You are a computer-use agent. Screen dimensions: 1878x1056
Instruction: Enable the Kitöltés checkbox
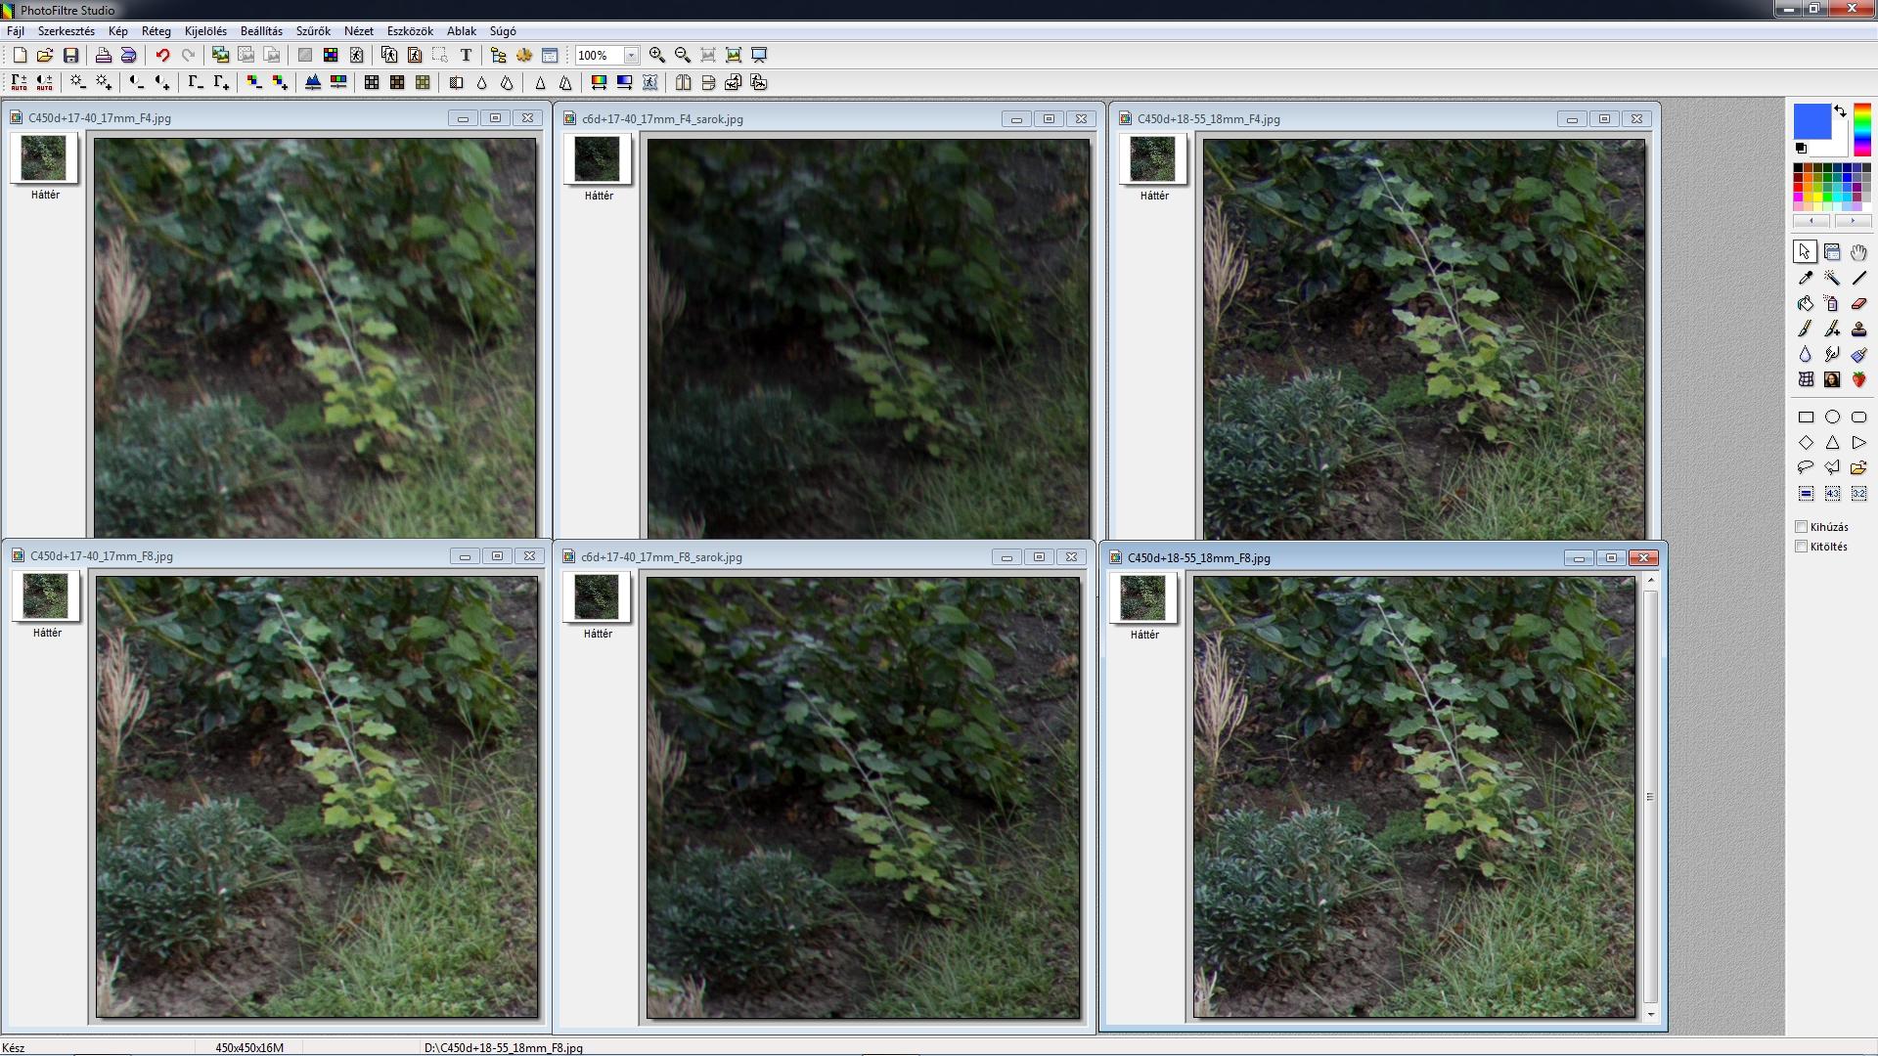(1801, 547)
